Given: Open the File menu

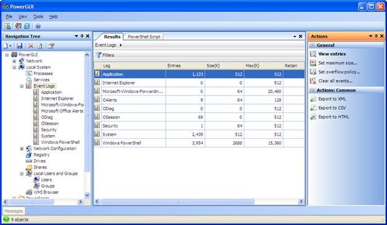Looking at the screenshot, I should pos(9,17).
